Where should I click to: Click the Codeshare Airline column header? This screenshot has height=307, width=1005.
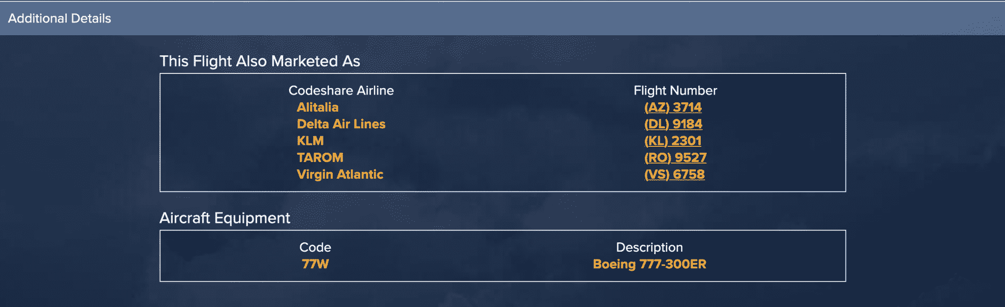341,91
